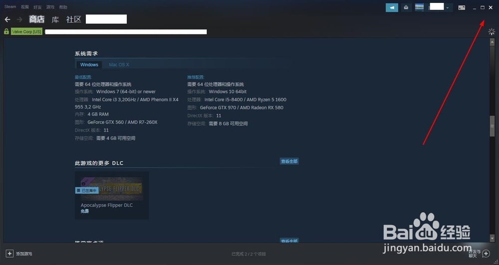Go back with the left arrow
The image size is (499, 265).
7,20
